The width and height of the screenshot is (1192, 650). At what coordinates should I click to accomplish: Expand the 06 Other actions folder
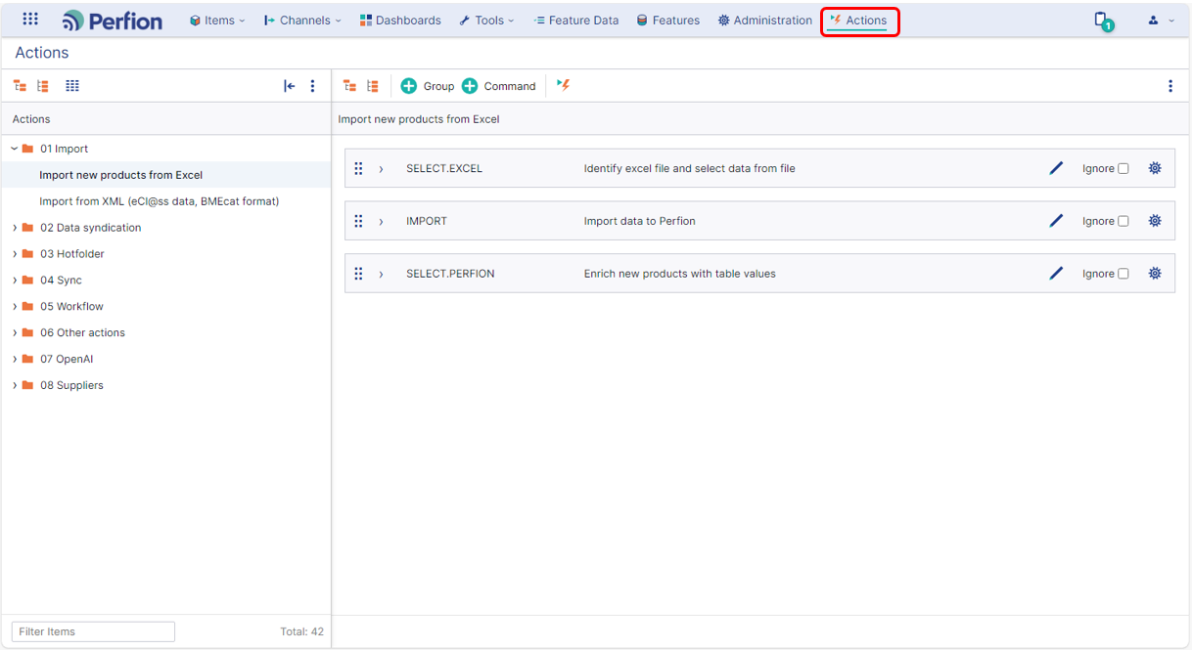[15, 333]
